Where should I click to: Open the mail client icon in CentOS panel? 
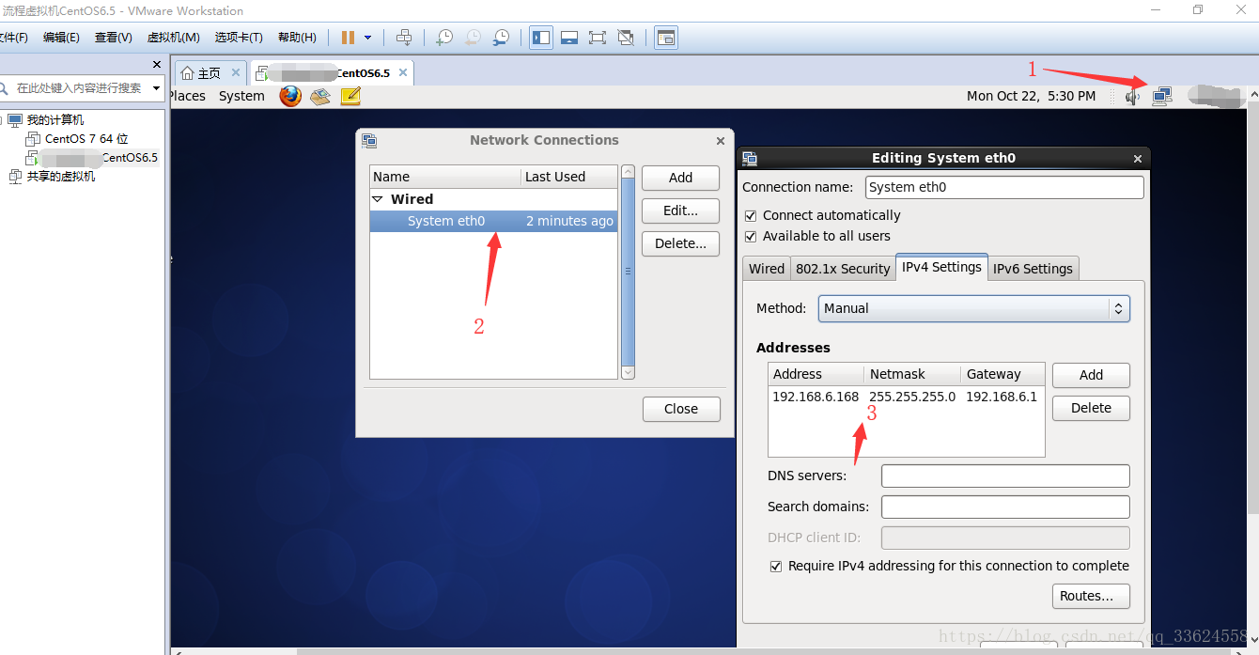(x=320, y=96)
